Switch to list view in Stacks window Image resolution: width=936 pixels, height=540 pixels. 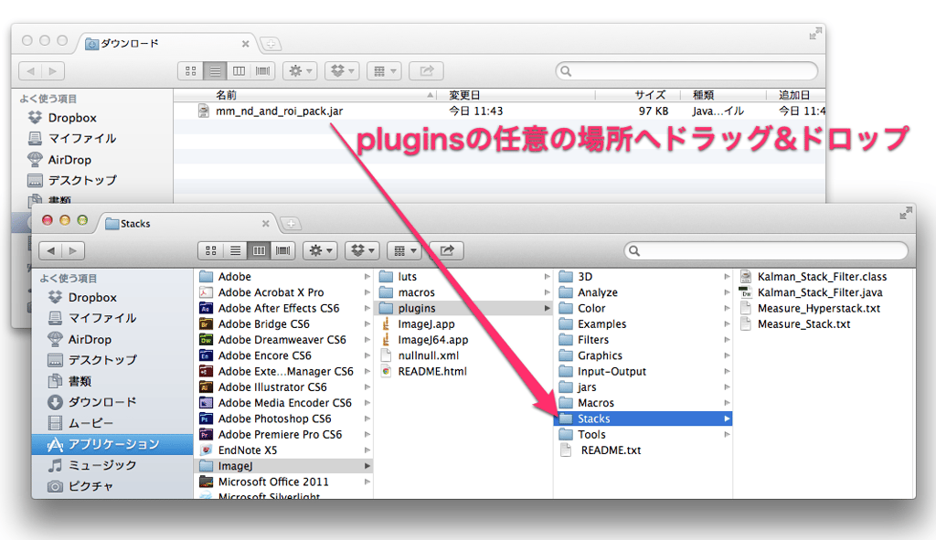pyautogui.click(x=235, y=250)
